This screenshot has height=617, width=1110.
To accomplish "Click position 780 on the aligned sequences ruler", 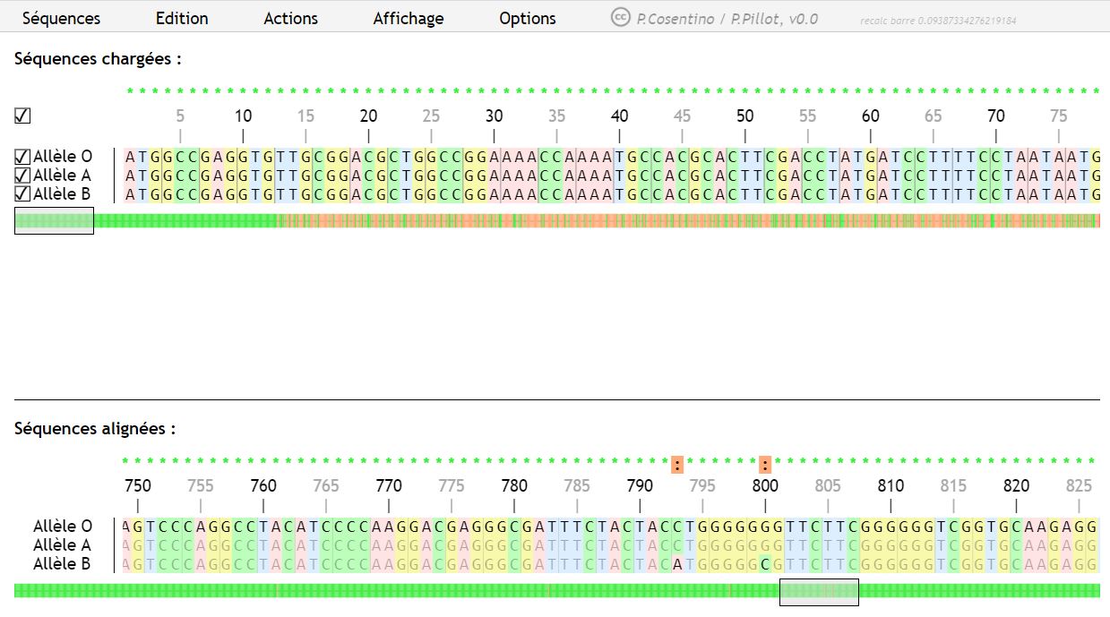I will [514, 485].
